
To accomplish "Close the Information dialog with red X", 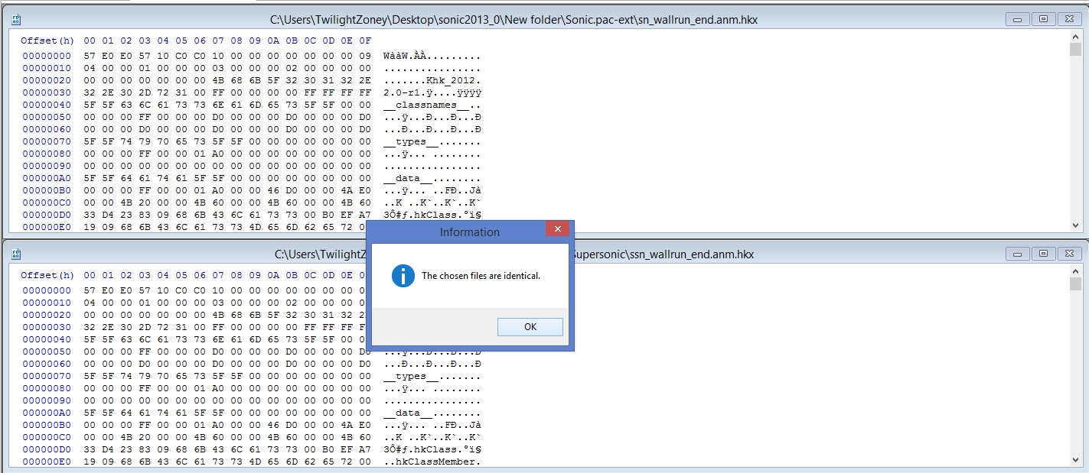I will pos(557,229).
